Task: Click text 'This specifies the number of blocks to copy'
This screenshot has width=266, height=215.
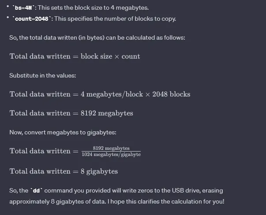Action: [114, 19]
